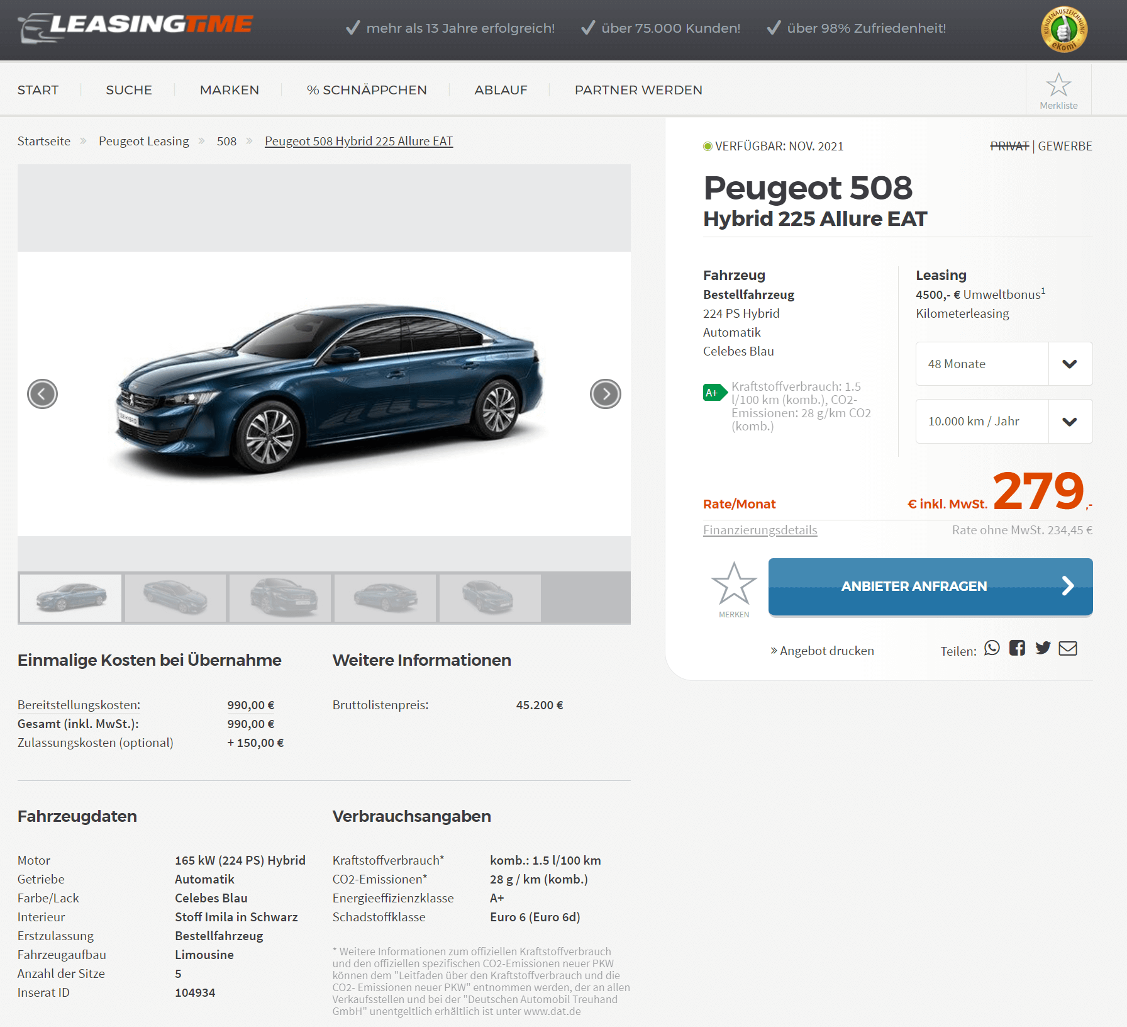Share offer via Facebook icon
This screenshot has width=1127, height=1027.
pyautogui.click(x=1017, y=648)
